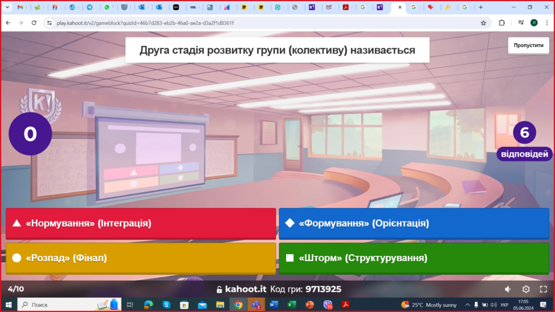555x312 pixels.
Task: Show hidden system tray icons
Action: tap(467, 305)
